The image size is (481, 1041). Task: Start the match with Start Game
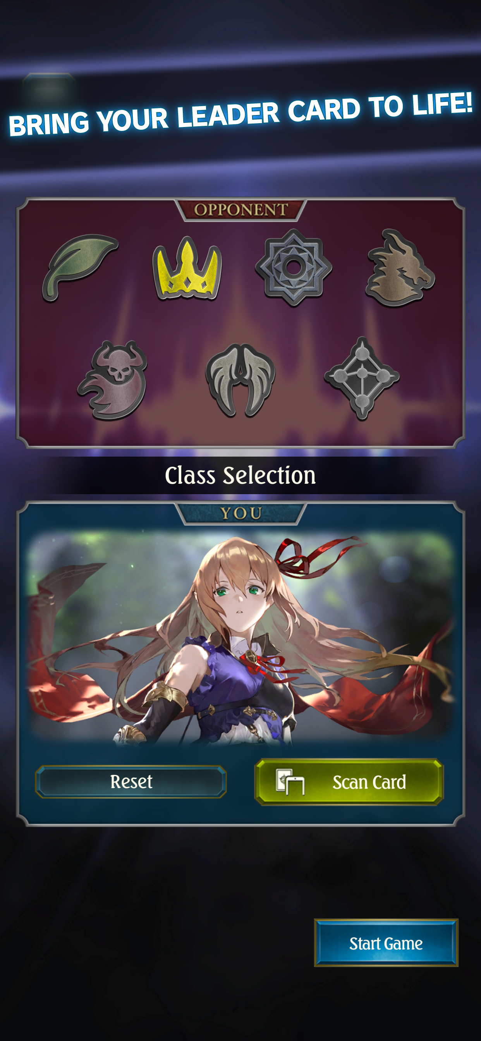coord(386,943)
